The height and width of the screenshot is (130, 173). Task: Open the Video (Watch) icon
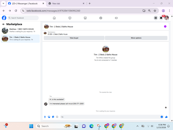pos(70,18)
